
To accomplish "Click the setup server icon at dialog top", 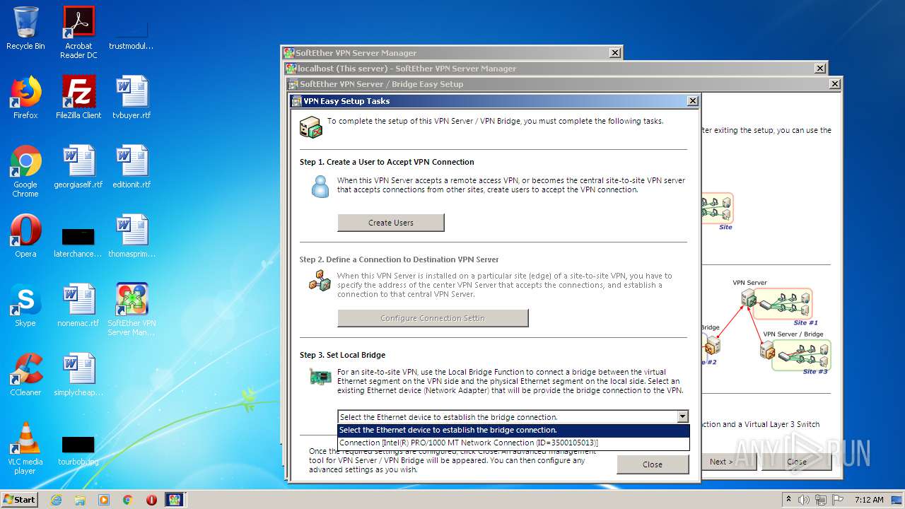I will 311,127.
